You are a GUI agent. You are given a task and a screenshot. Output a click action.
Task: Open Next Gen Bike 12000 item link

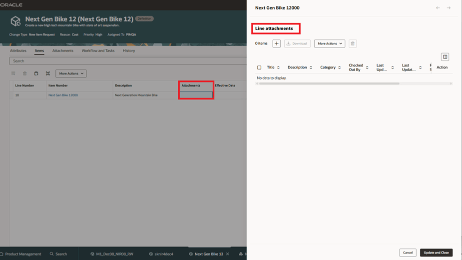point(63,95)
